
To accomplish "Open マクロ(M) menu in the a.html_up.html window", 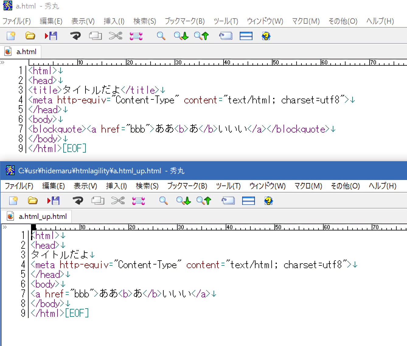I will [308, 186].
